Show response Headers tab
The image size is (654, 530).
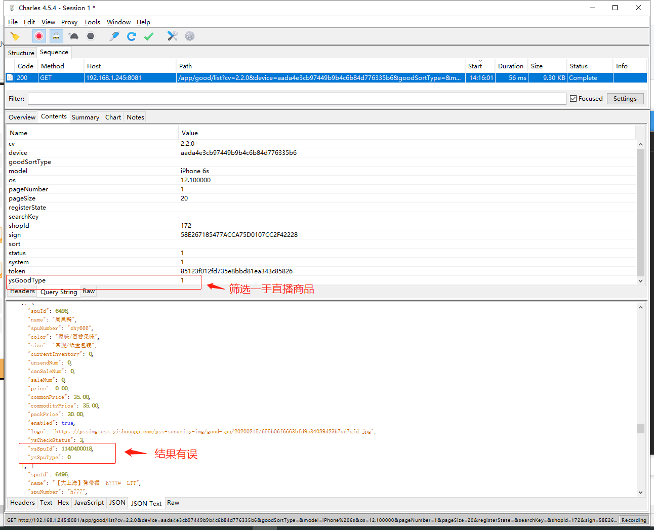click(x=22, y=503)
